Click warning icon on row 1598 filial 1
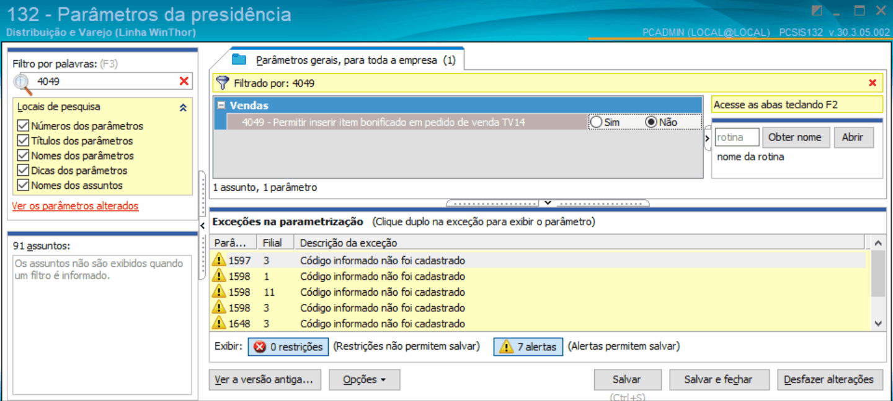This screenshot has height=401, width=893. coord(219,276)
